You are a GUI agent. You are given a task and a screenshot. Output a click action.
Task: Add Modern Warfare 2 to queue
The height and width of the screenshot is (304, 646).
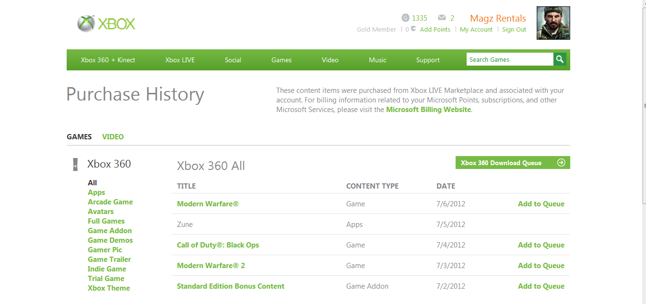pos(541,266)
